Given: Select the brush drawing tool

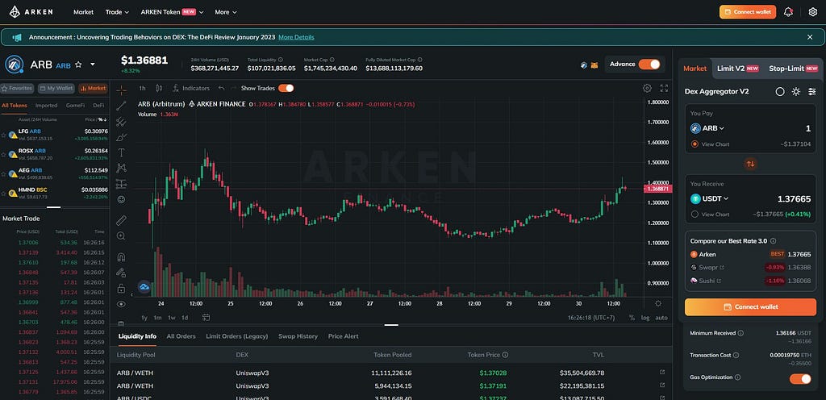Looking at the screenshot, I should 121,137.
